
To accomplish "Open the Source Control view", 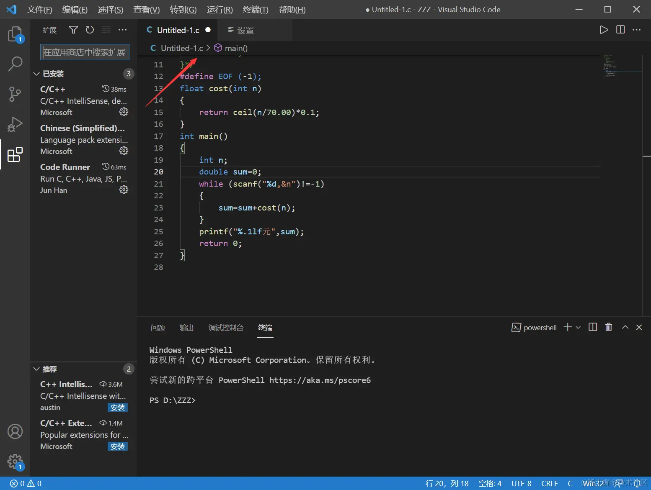I will (x=15, y=94).
